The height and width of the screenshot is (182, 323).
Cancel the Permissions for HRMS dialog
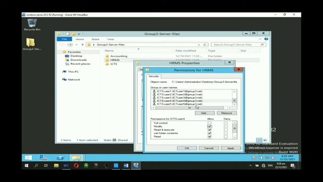pyautogui.click(x=208, y=148)
